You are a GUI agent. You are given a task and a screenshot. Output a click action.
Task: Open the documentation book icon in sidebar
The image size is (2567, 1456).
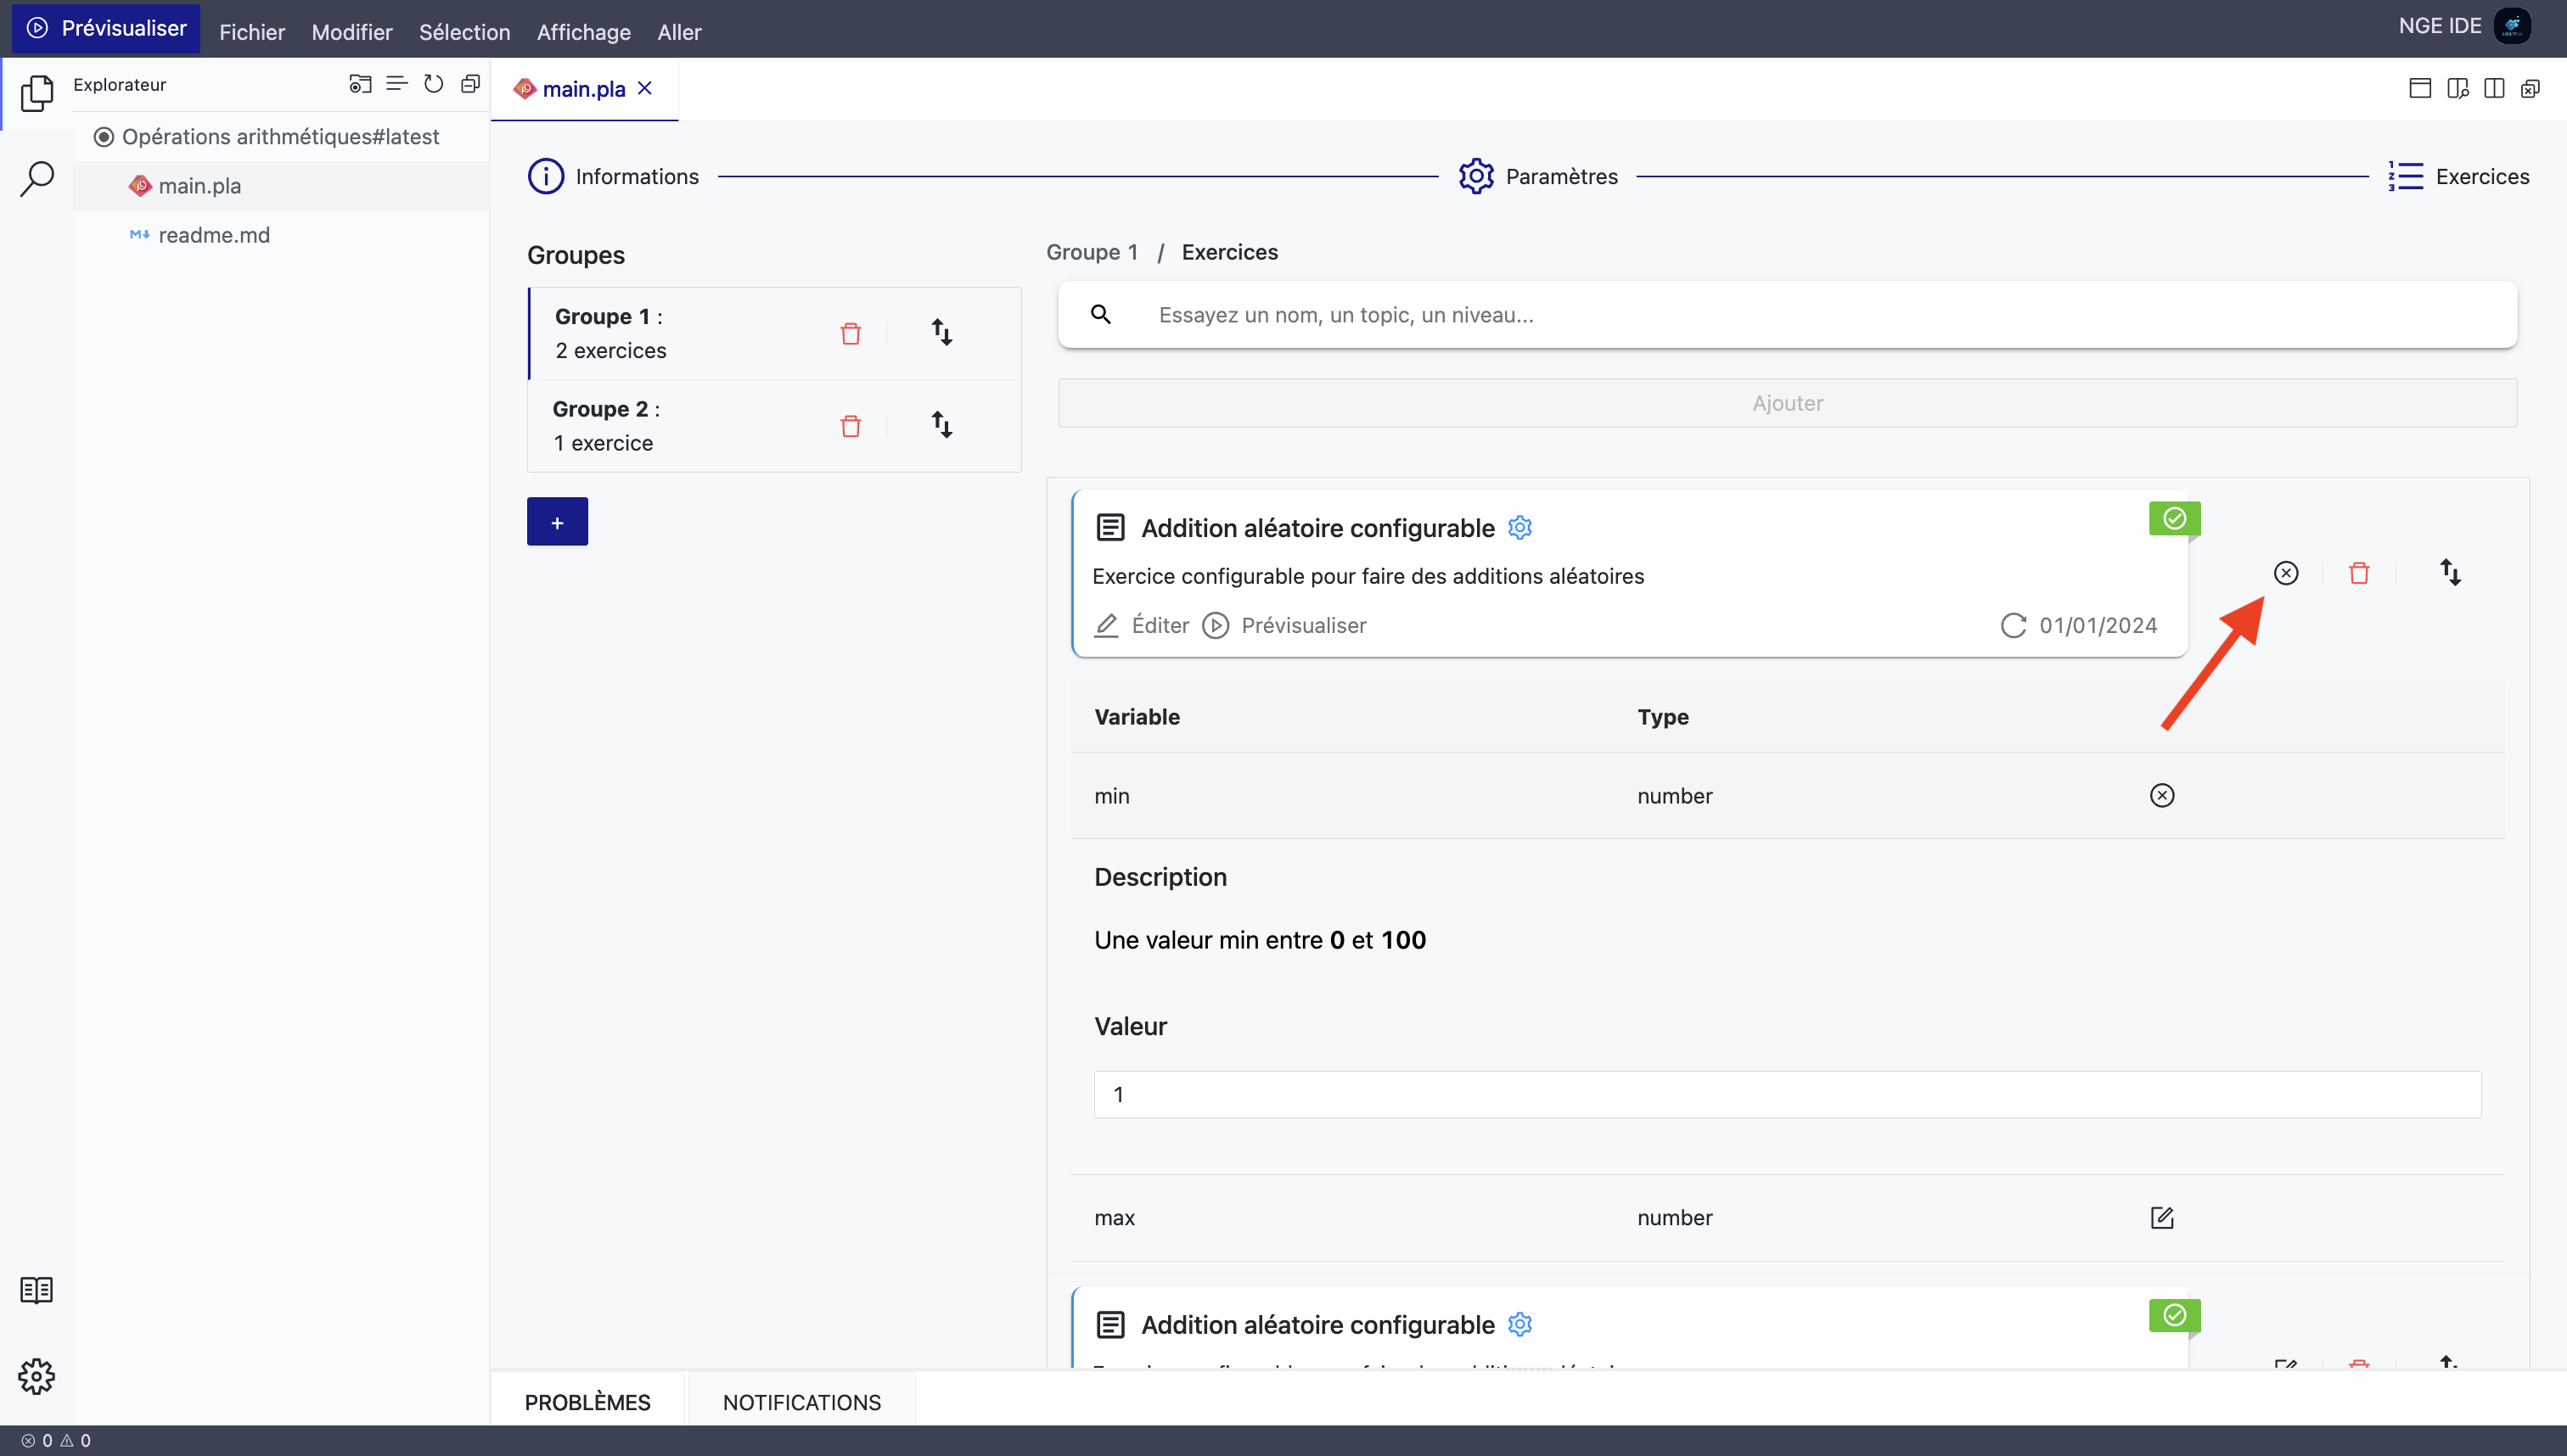coord(37,1290)
